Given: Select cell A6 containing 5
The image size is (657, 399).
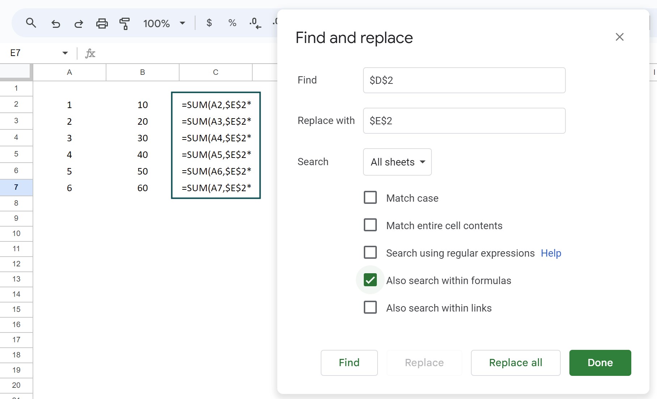Looking at the screenshot, I should [x=70, y=171].
